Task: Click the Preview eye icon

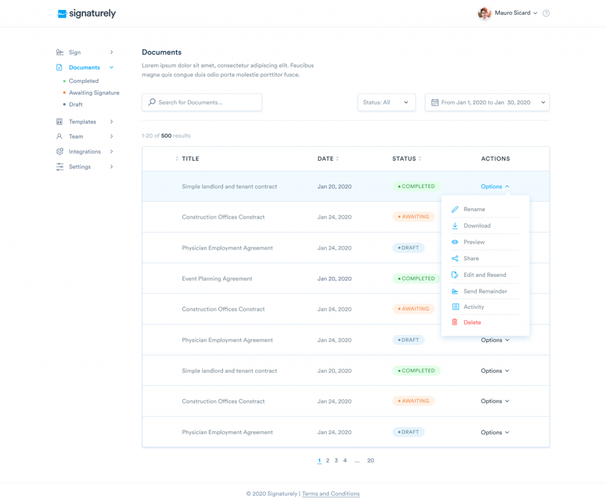Action: pos(455,242)
